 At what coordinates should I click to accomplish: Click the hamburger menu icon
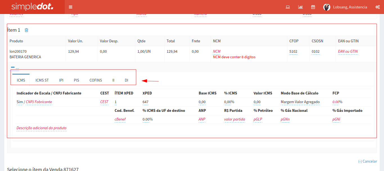(71, 7)
